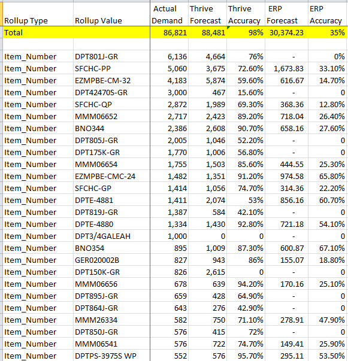Select item DPTE-4880 cell
This screenshot has height=361, width=348.
[111, 224]
